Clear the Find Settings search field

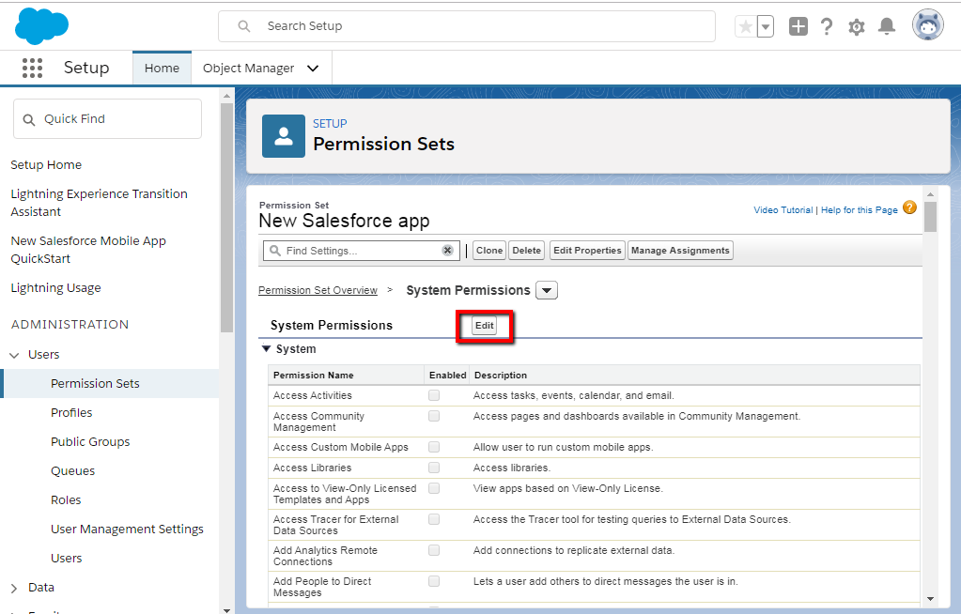447,250
